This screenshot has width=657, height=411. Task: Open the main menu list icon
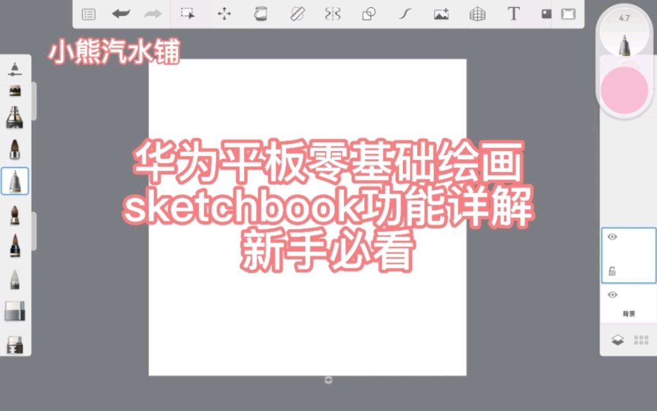click(x=89, y=13)
